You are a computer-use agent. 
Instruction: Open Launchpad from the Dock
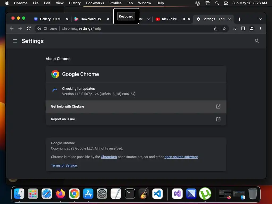click(33, 194)
